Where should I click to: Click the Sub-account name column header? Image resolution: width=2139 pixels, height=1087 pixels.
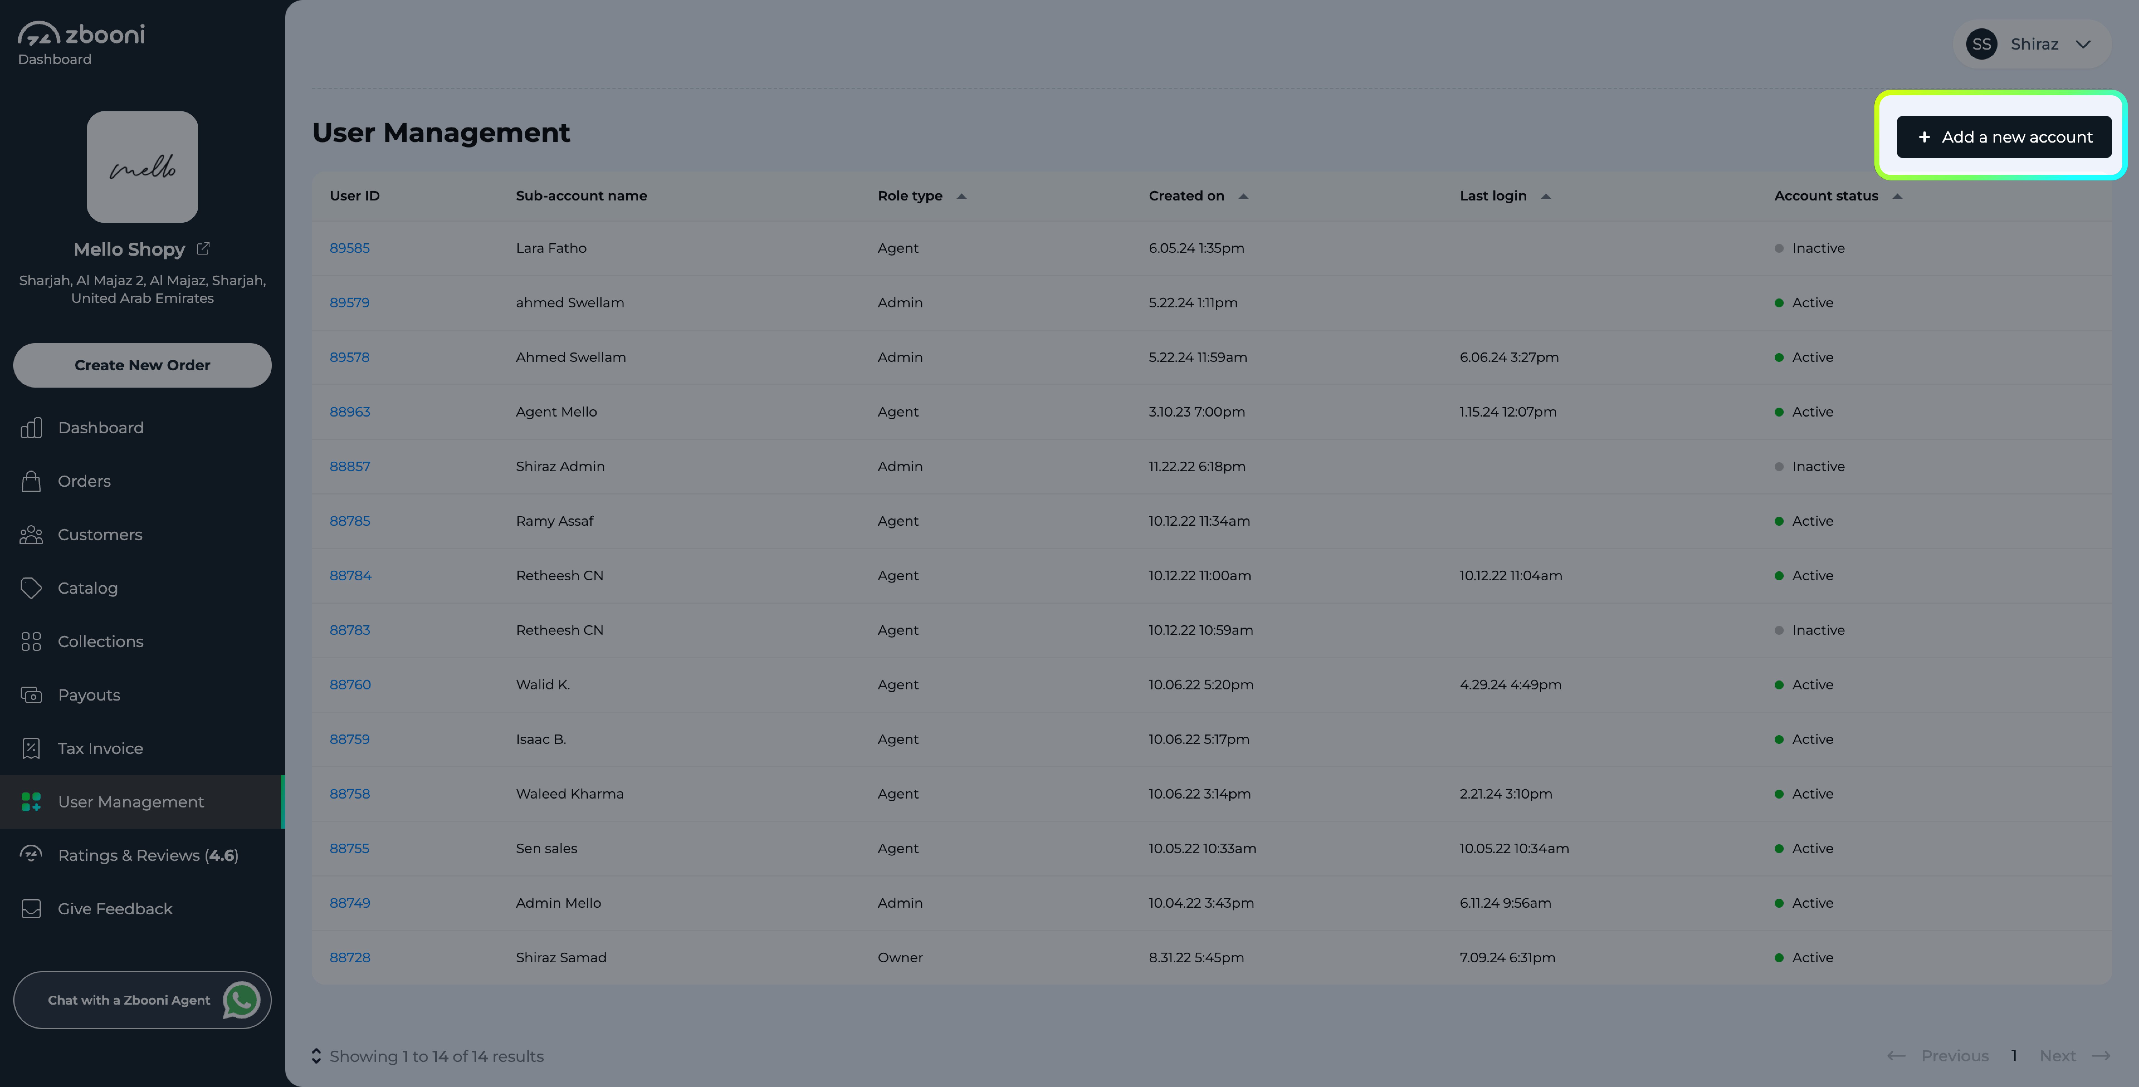[x=581, y=196]
